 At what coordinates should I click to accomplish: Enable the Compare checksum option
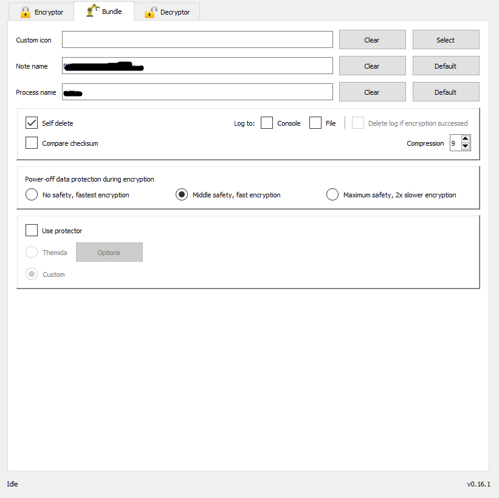pos(32,143)
